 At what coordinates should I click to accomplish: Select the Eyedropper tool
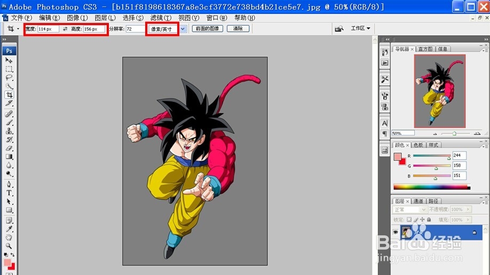[9, 229]
